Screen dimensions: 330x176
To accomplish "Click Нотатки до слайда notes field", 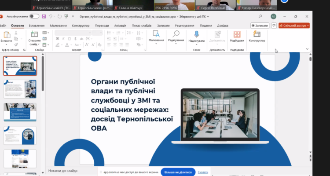I will click(x=63, y=171).
